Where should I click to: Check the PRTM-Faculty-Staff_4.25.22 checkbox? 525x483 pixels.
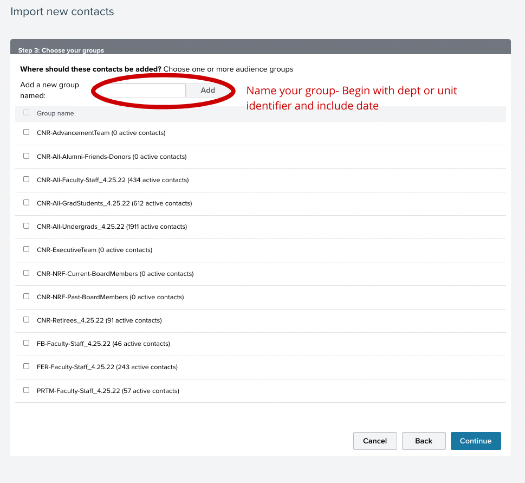(x=26, y=390)
